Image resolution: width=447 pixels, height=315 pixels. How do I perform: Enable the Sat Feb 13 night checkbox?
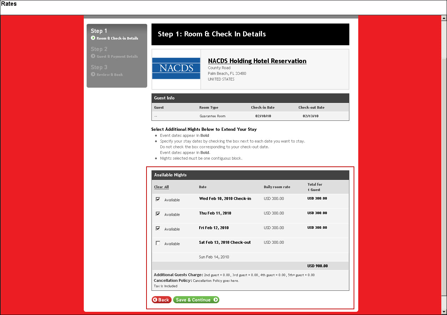click(x=158, y=243)
